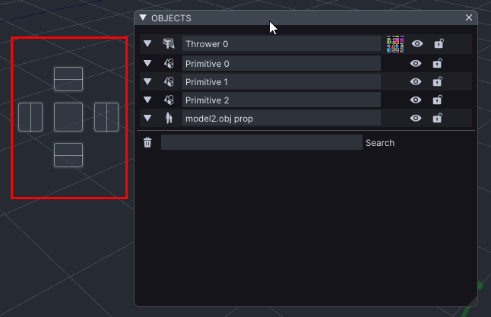This screenshot has width=491, height=317.
Task: Unlock or lock Primitive 1
Action: click(437, 81)
